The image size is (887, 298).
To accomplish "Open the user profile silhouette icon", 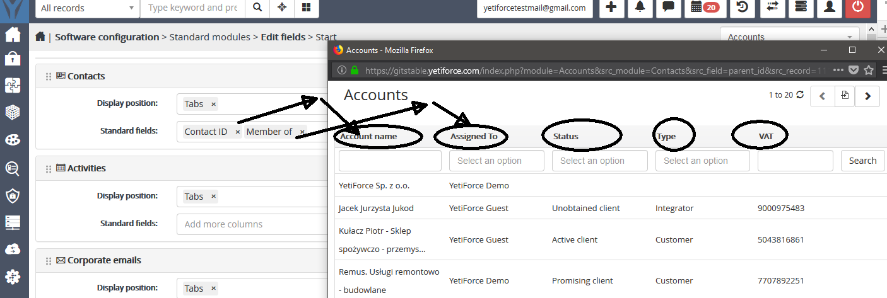I will click(830, 8).
